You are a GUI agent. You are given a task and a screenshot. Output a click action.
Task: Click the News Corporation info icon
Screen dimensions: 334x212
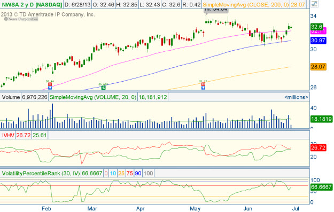(6, 19)
